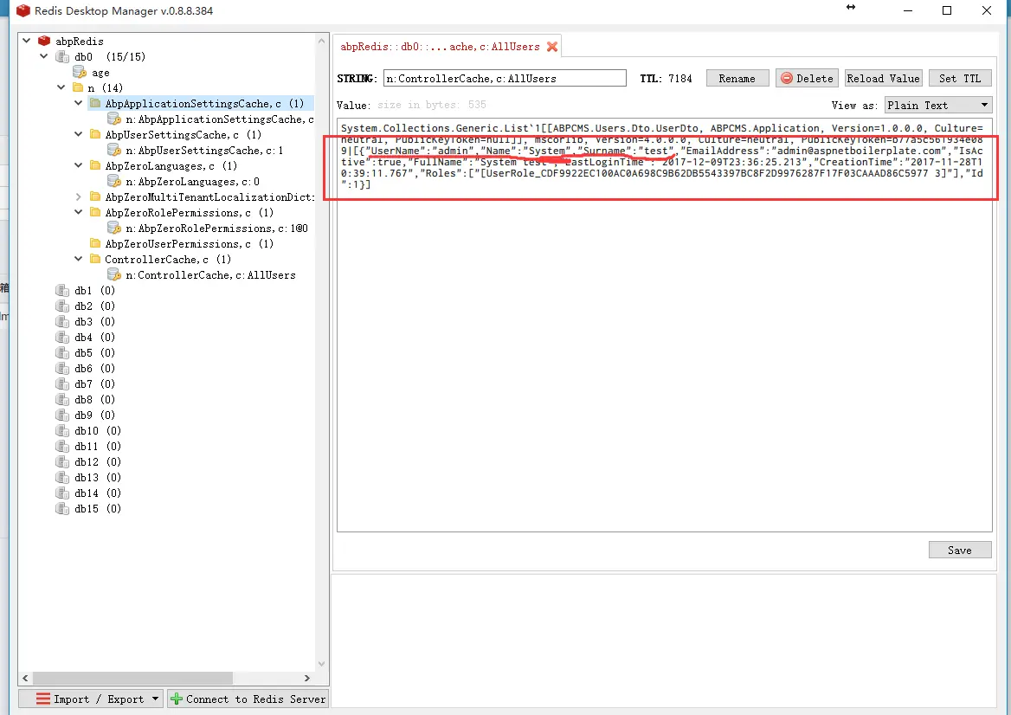Screen dimensions: 1011x715
Task: Click the TTL value 7184
Action: point(679,78)
